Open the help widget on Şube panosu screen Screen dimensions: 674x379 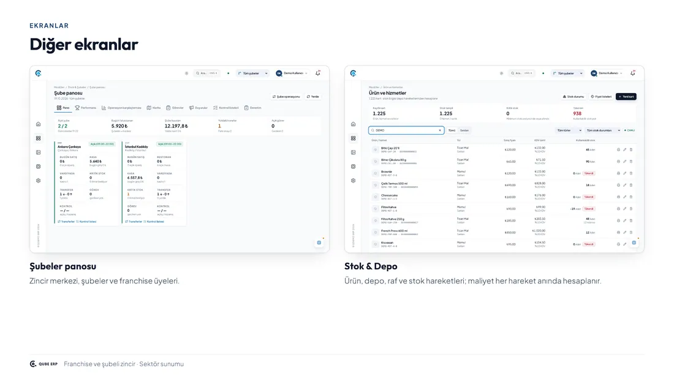pos(319,243)
